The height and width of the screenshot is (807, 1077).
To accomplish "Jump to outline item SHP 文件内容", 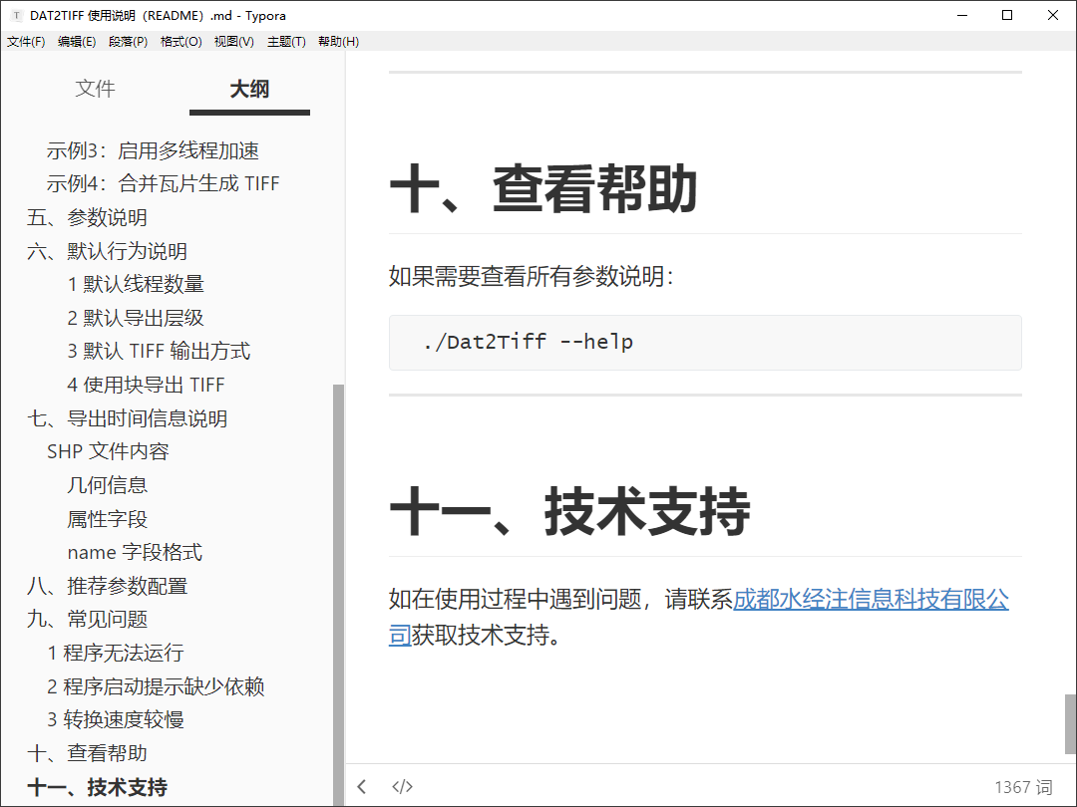I will click(108, 451).
